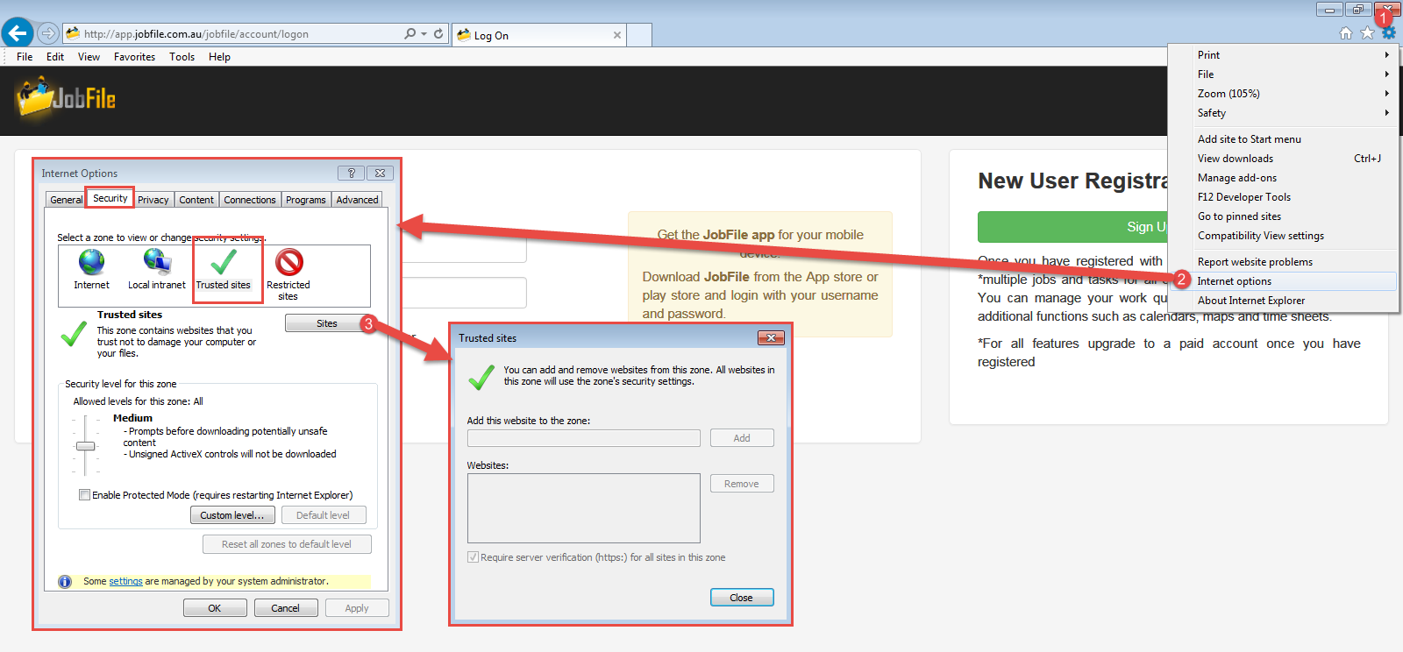Click the Custom level... button
The image size is (1403, 652).
tap(232, 515)
